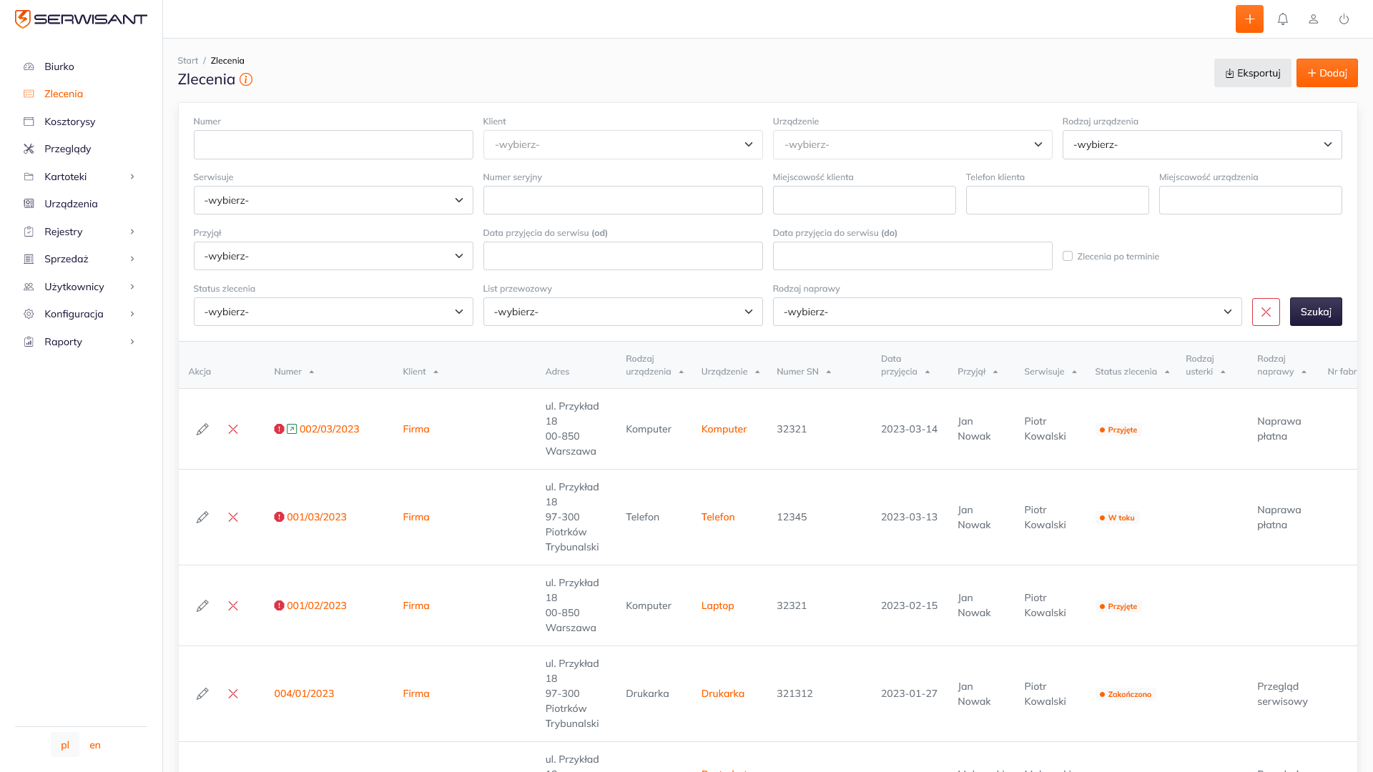Click the red X clear filters button
Viewport: 1373px width, 772px height.
click(x=1266, y=312)
